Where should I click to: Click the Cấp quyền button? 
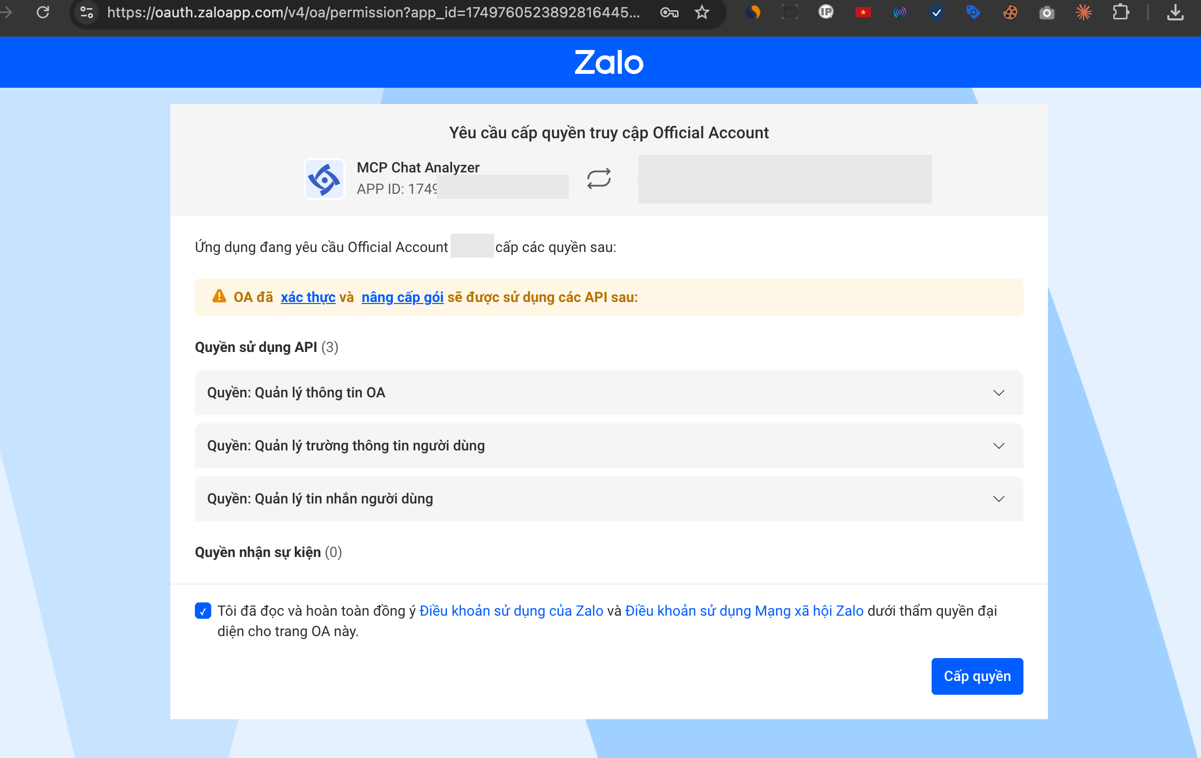(x=977, y=676)
